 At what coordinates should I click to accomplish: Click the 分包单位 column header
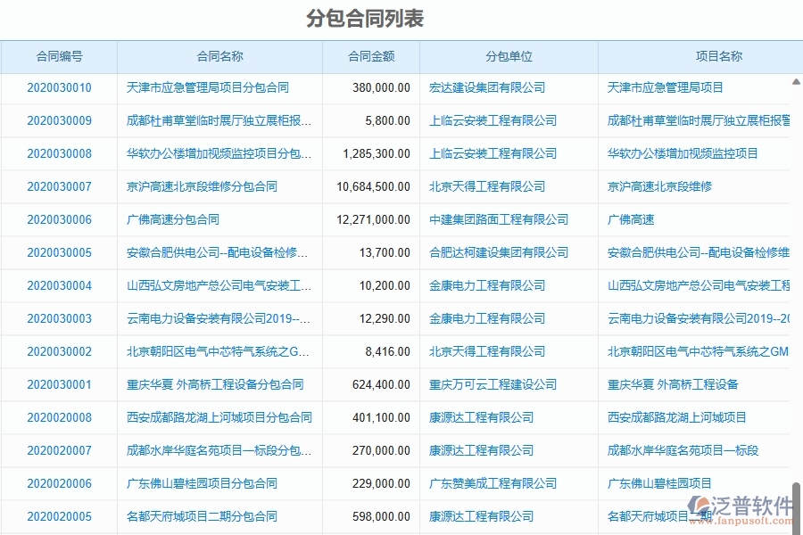(x=509, y=55)
